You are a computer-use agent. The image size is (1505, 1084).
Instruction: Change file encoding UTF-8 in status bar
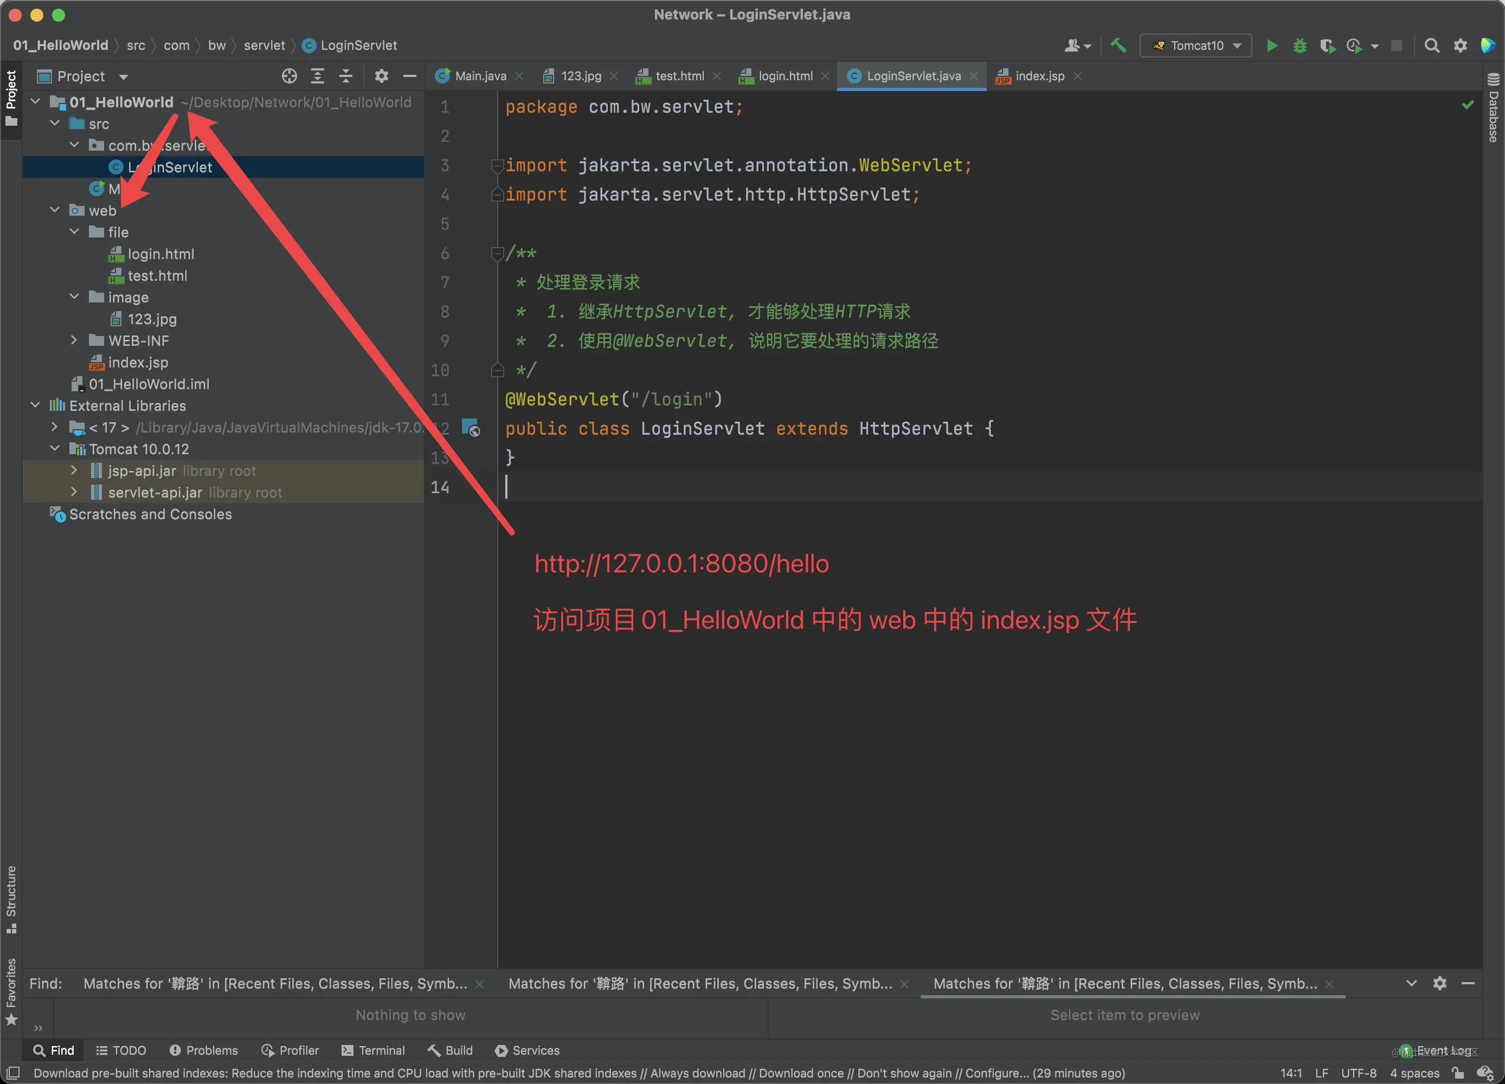[1358, 1073]
